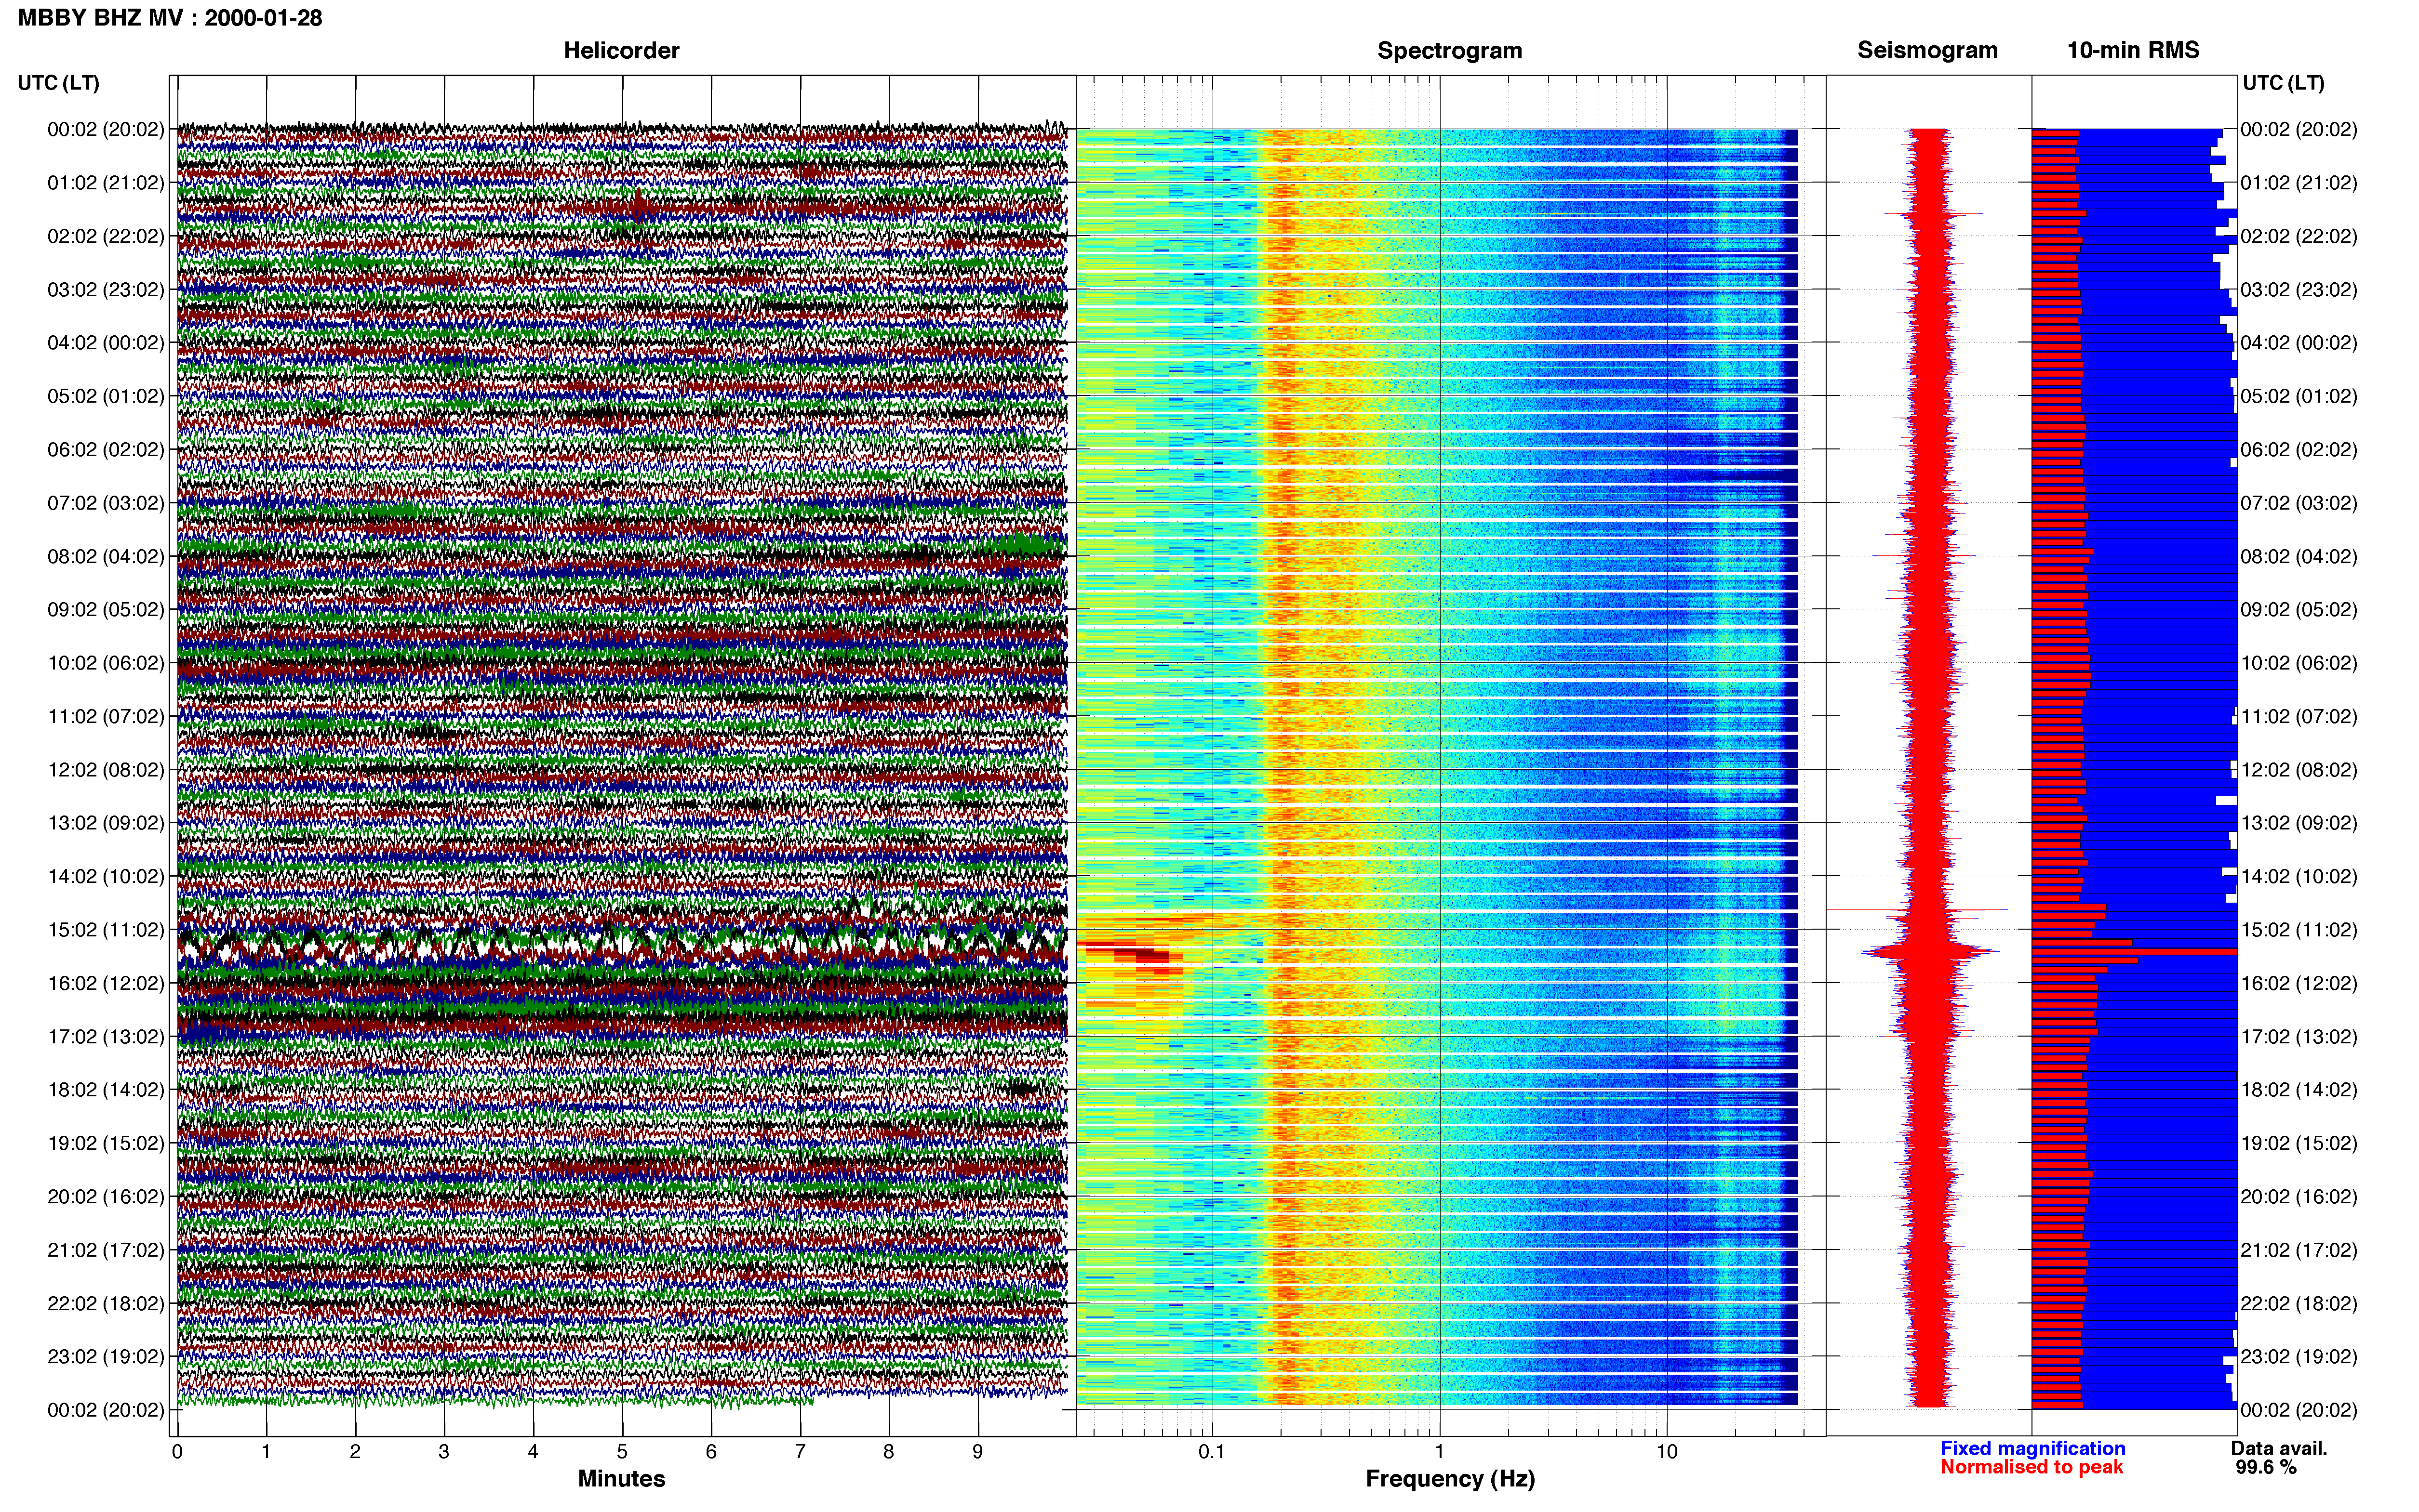2419x1512 pixels.
Task: Click the left time label 14:02 (10:02)
Action: pos(106,876)
